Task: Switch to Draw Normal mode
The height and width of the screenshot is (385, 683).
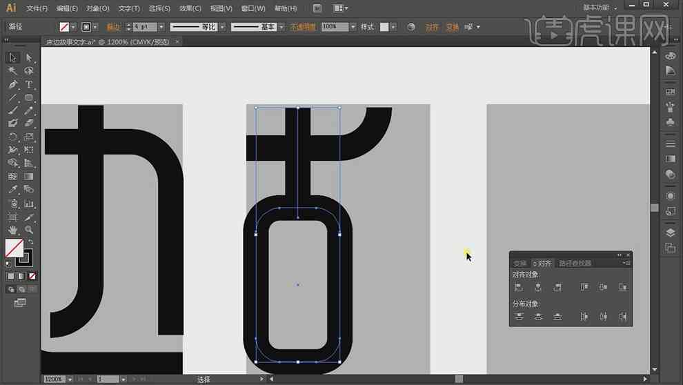Action: pyautogui.click(x=11, y=289)
